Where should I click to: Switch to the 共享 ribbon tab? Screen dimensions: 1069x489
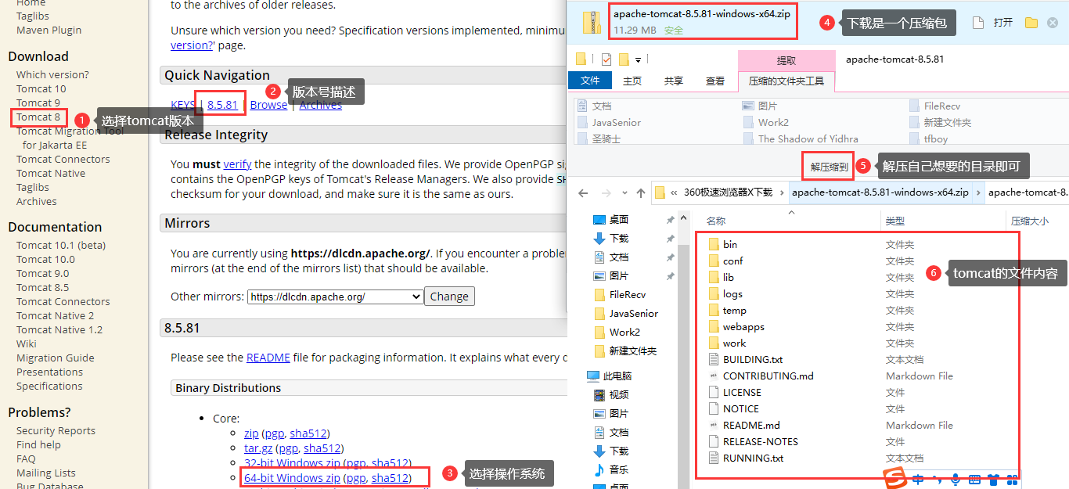click(673, 81)
